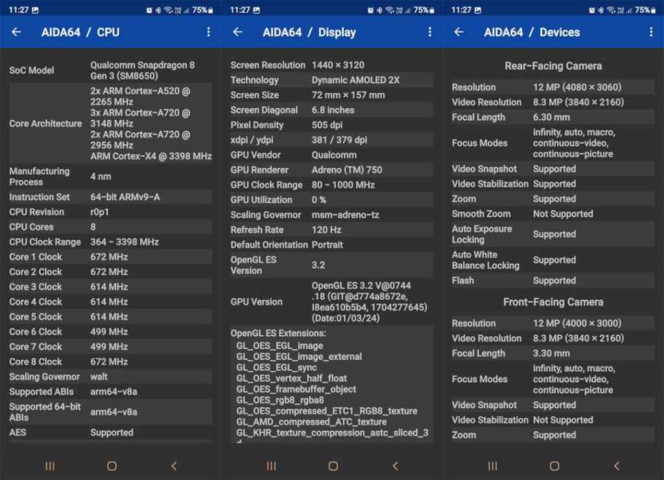Image resolution: width=664 pixels, height=480 pixels.
Task: Tap the Recents button in the navigation bar
Action: pos(49,465)
